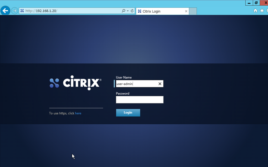Click the search magnifier in address bar
268x167 pixels.
coord(123,11)
